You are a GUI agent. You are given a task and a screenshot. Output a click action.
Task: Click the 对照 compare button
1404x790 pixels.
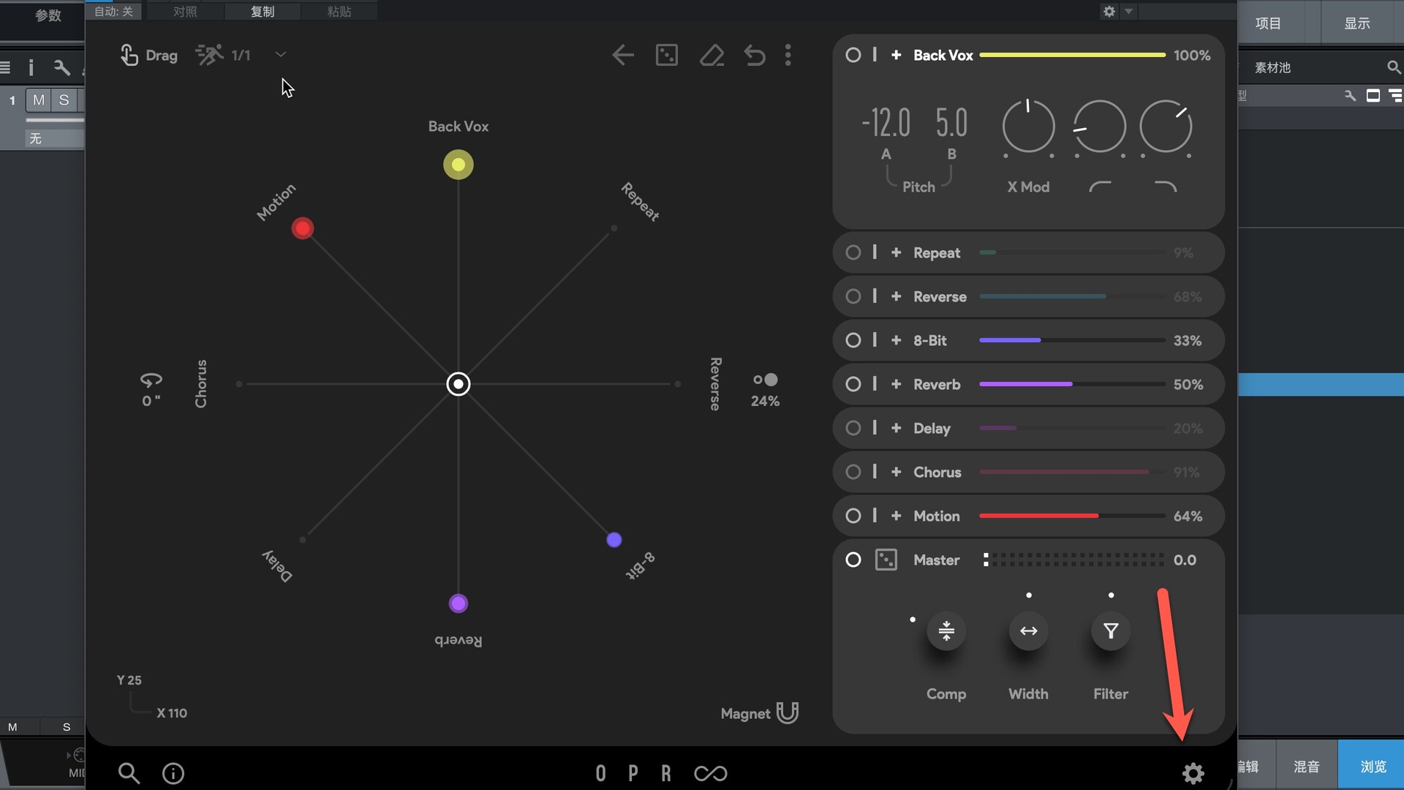(185, 11)
